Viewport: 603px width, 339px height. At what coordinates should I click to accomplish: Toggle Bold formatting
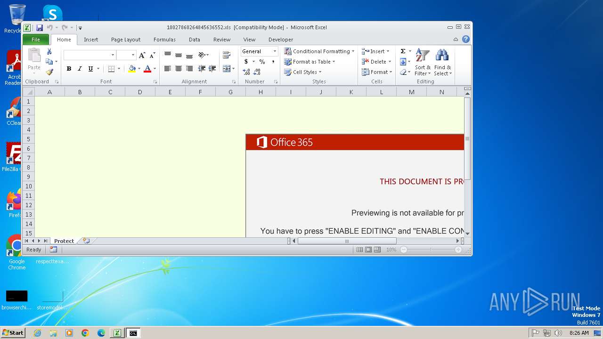coord(69,69)
